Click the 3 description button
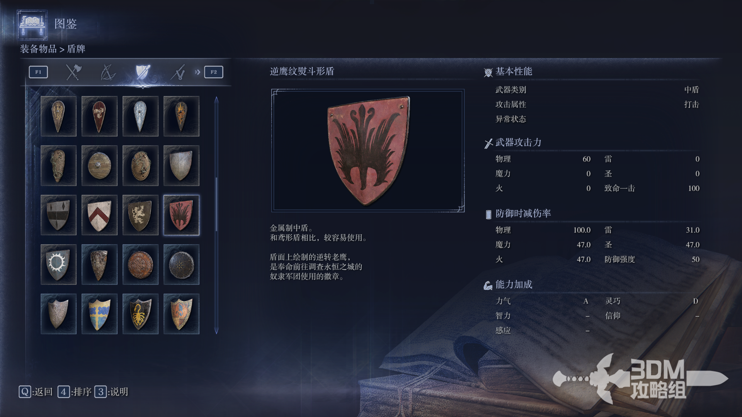 pos(111,392)
